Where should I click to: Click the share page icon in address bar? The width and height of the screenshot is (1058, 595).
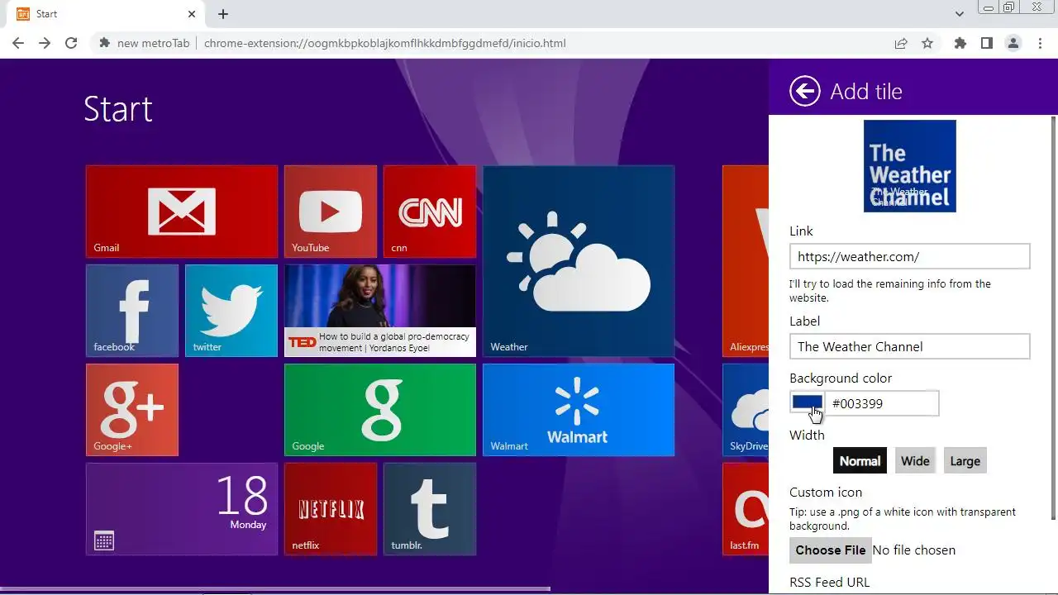(x=901, y=43)
